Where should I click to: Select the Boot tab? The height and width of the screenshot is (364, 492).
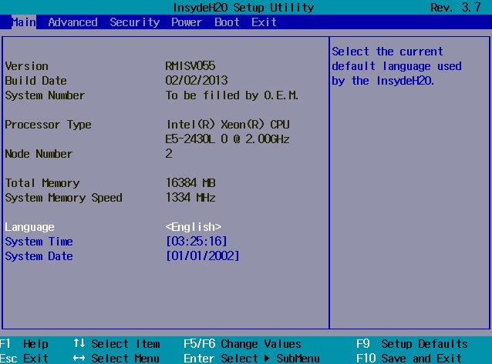click(x=227, y=22)
